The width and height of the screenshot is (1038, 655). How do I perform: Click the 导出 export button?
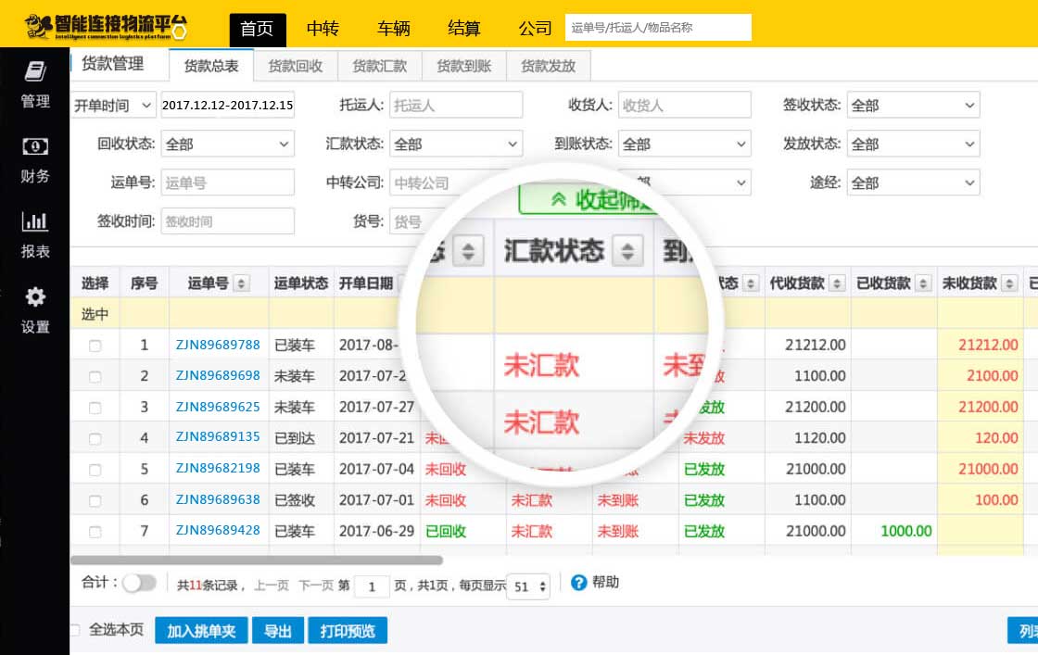pyautogui.click(x=277, y=631)
